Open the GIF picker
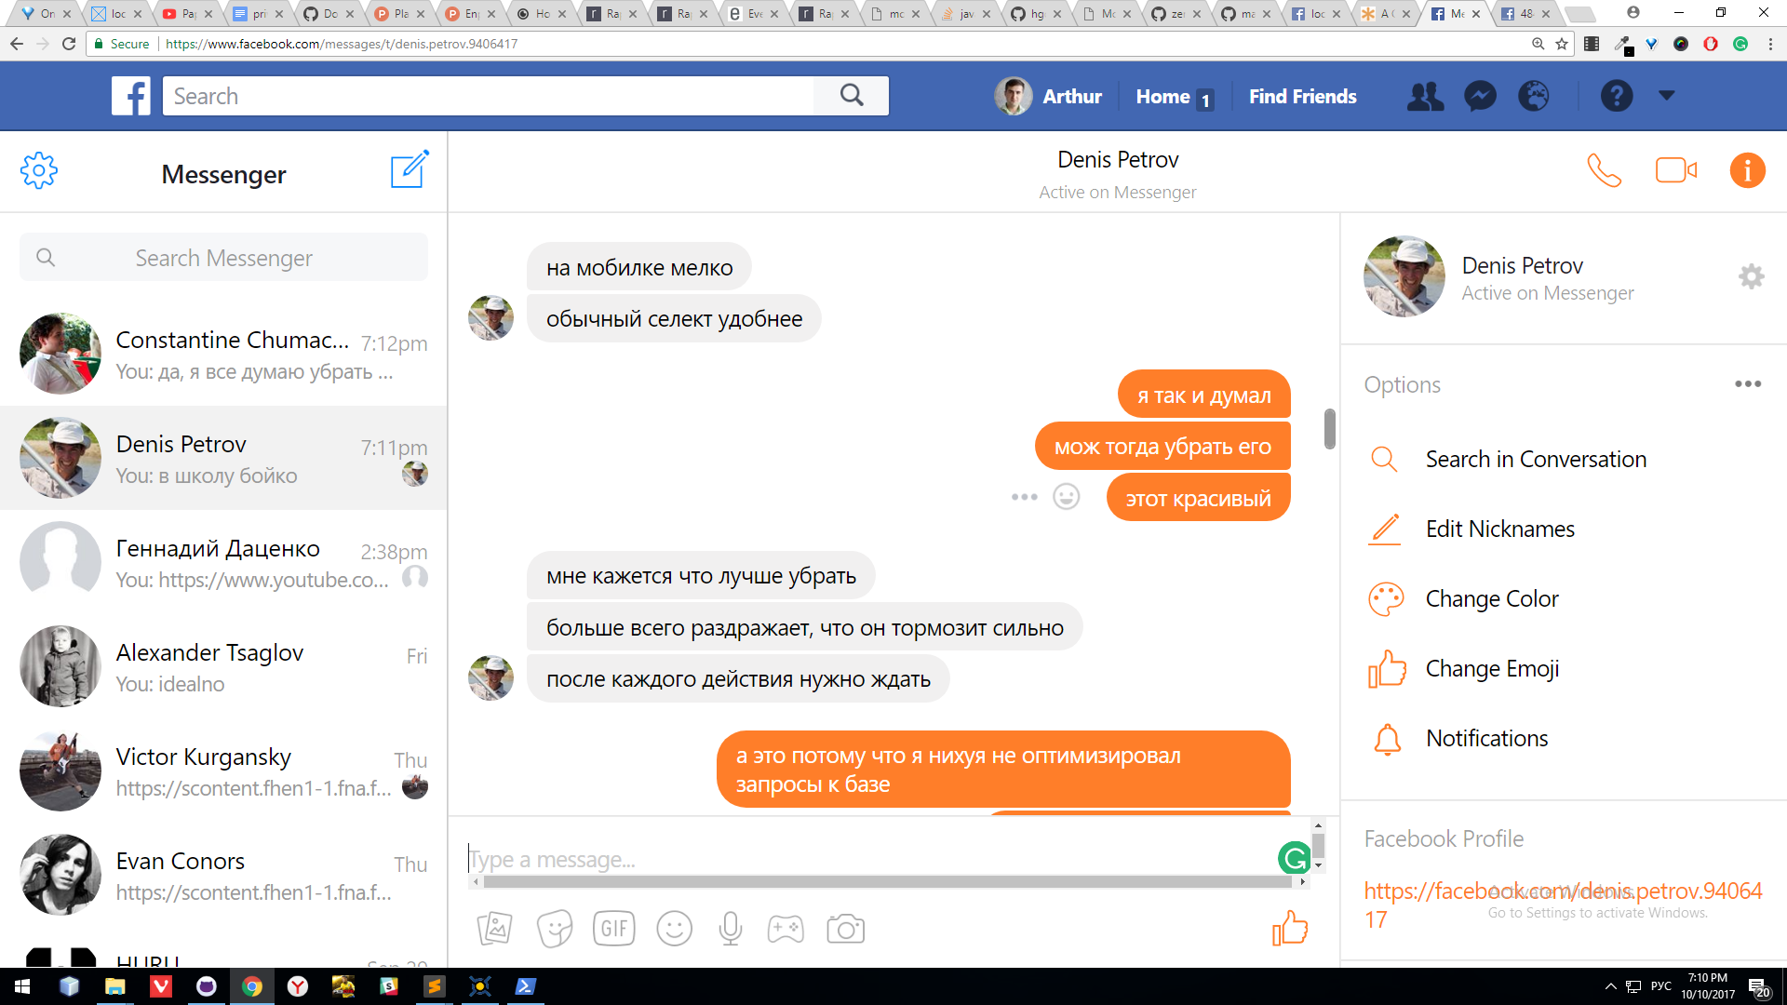The height and width of the screenshot is (1005, 1787). 614,929
